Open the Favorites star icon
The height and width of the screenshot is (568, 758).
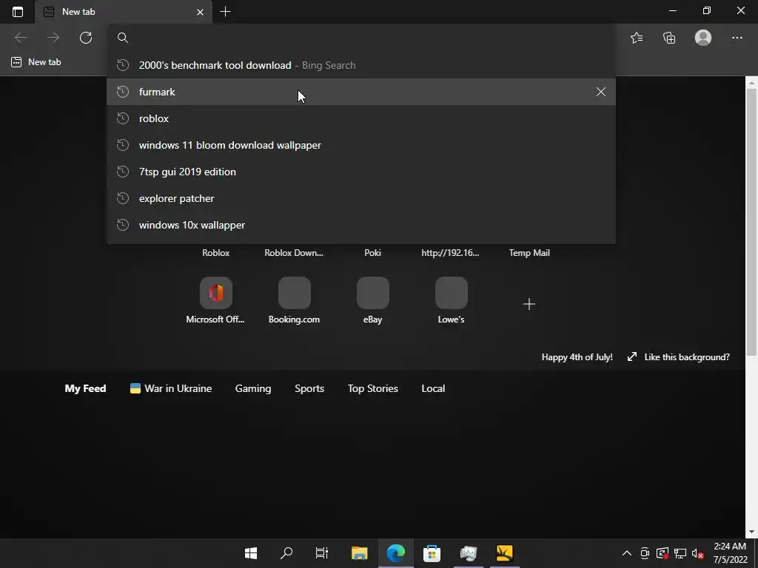coord(637,38)
